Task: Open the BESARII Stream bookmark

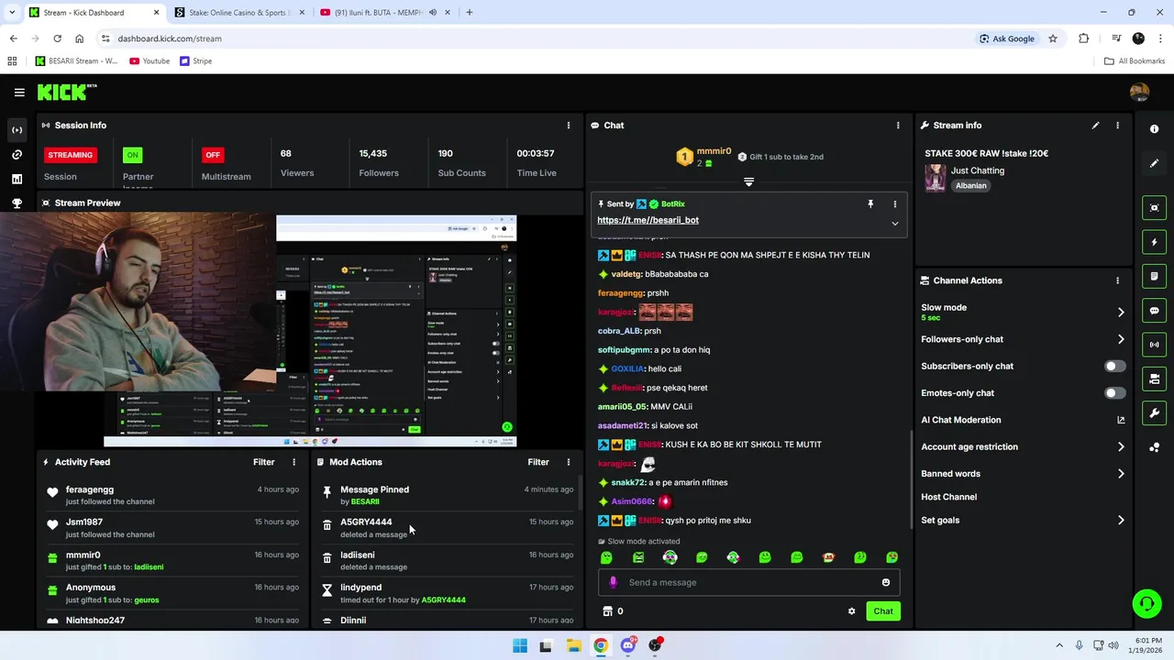Action: point(76,61)
